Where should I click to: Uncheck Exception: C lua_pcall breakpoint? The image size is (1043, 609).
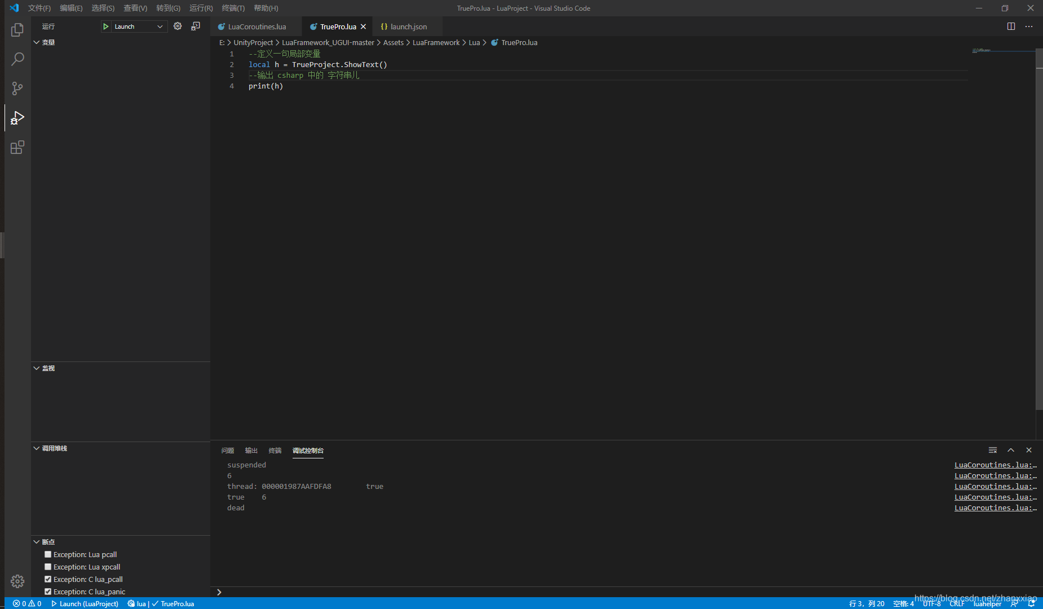(48, 579)
